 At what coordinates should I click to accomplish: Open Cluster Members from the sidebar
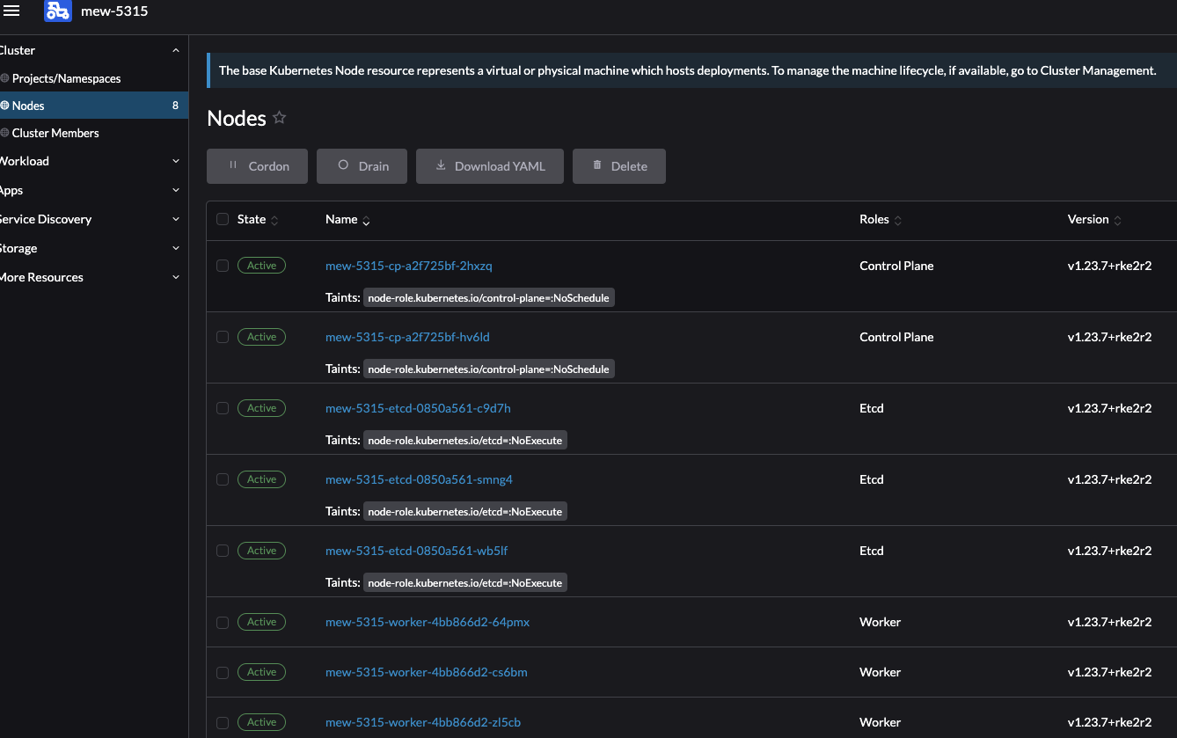click(x=53, y=133)
